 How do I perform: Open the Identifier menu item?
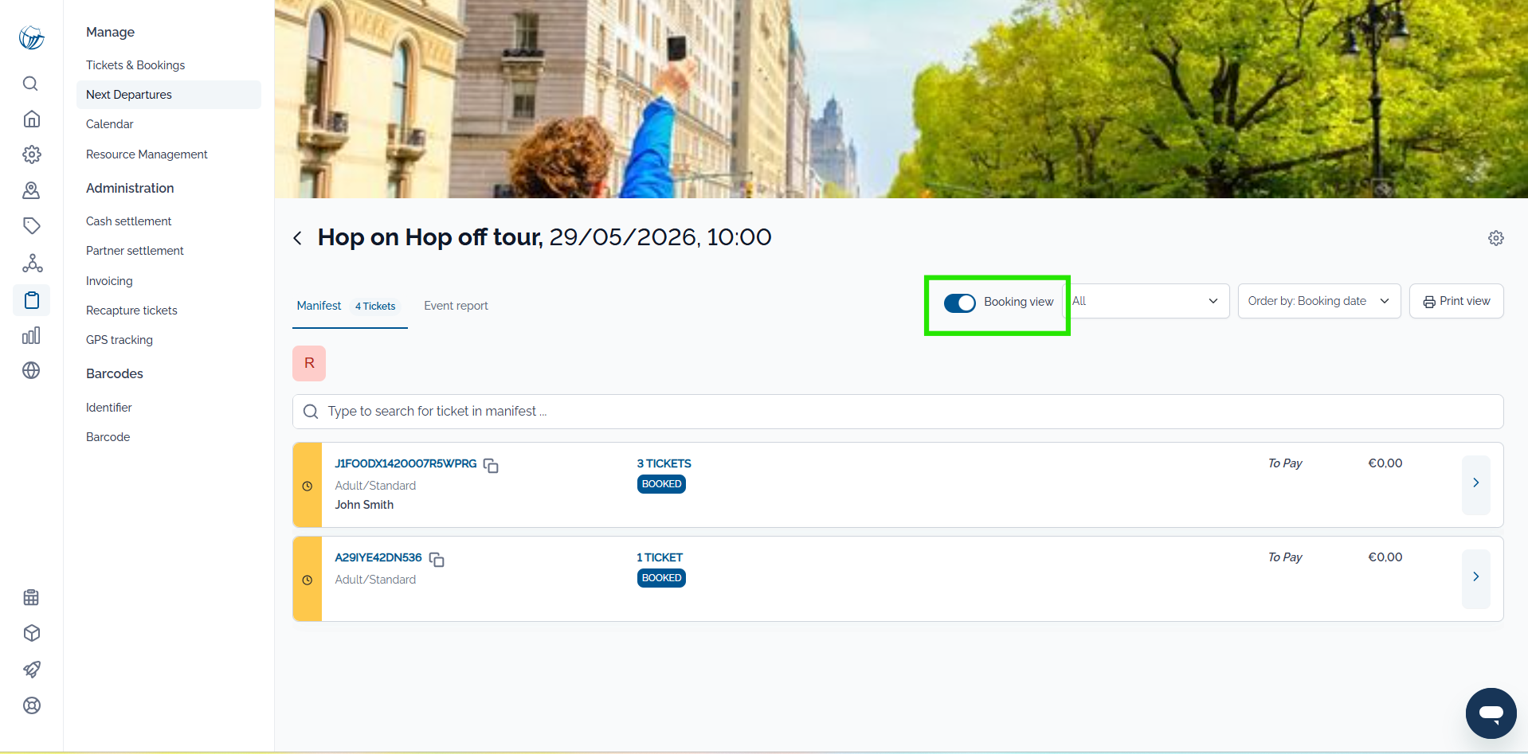coord(109,408)
